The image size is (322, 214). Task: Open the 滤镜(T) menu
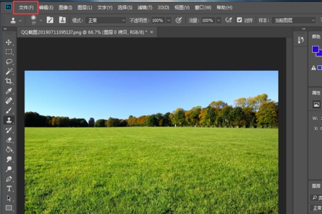tap(145, 8)
